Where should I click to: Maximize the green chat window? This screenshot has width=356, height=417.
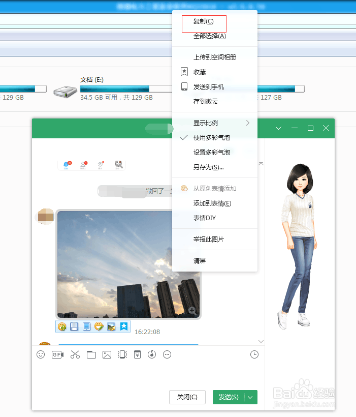click(310, 128)
